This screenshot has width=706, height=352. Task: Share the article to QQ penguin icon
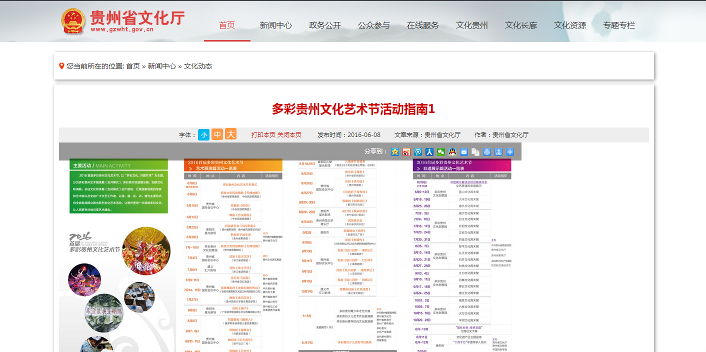pos(452,152)
